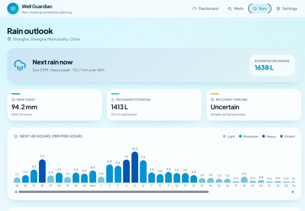The image size is (305, 211).
Task: Click the Violent legend color dot
Action: 281,136
